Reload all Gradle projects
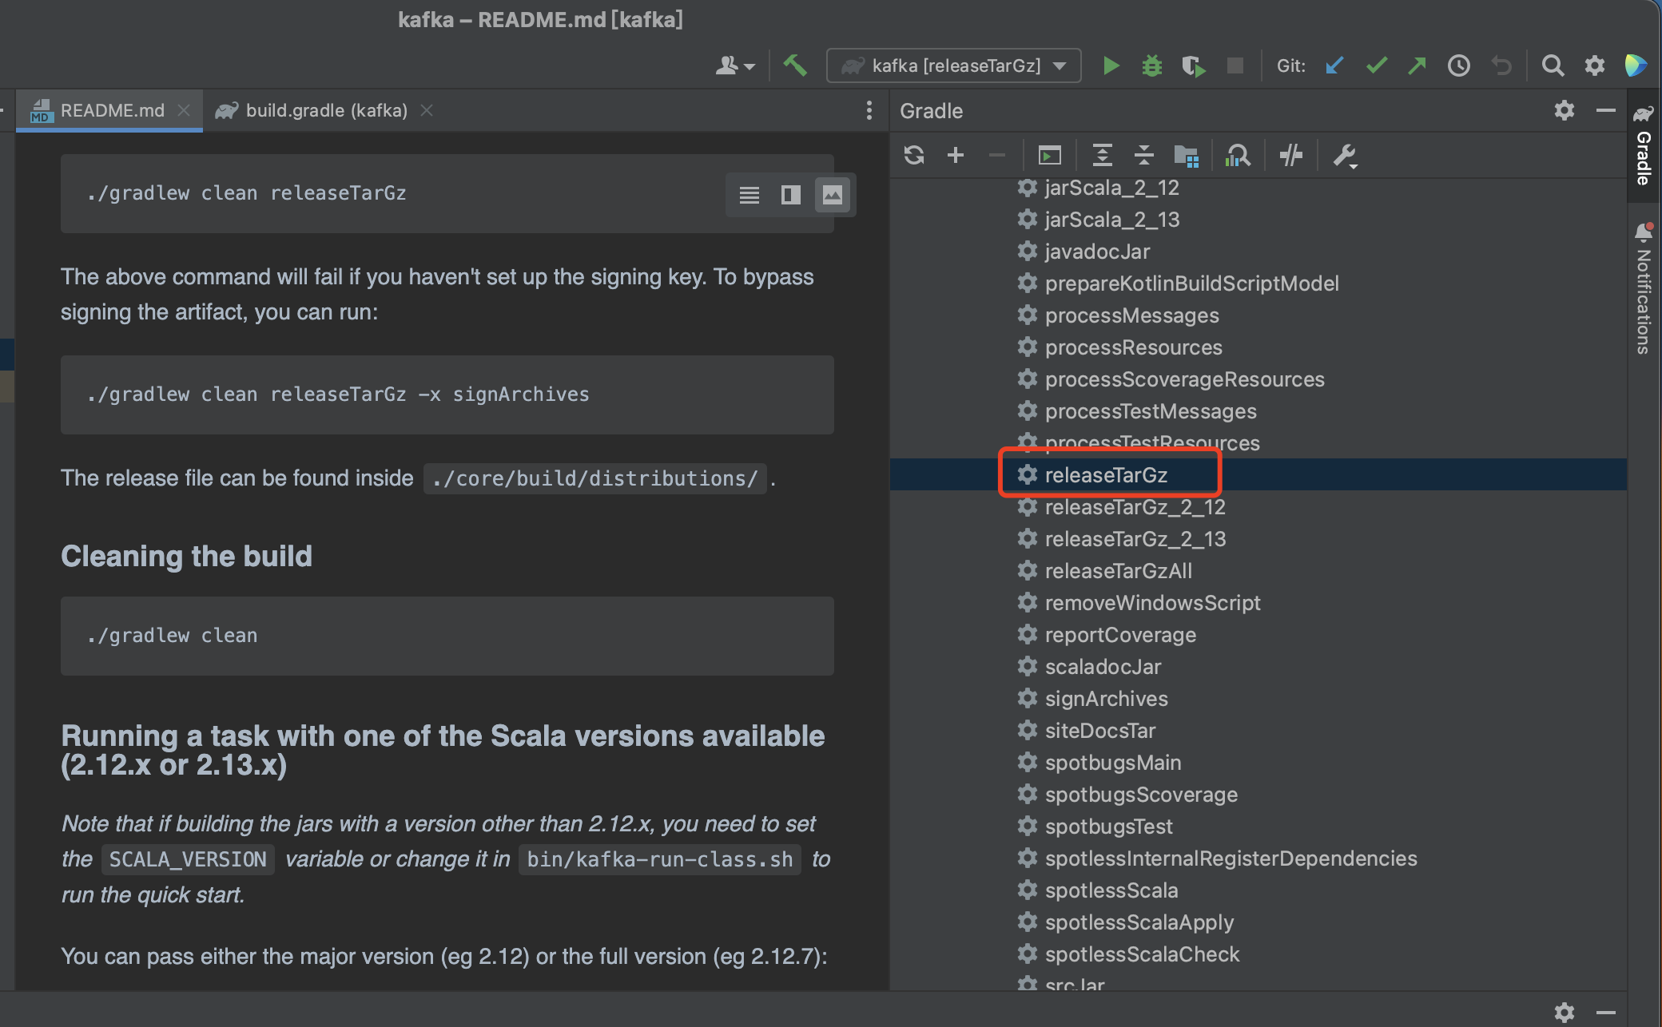The height and width of the screenshot is (1027, 1662). coord(914,155)
